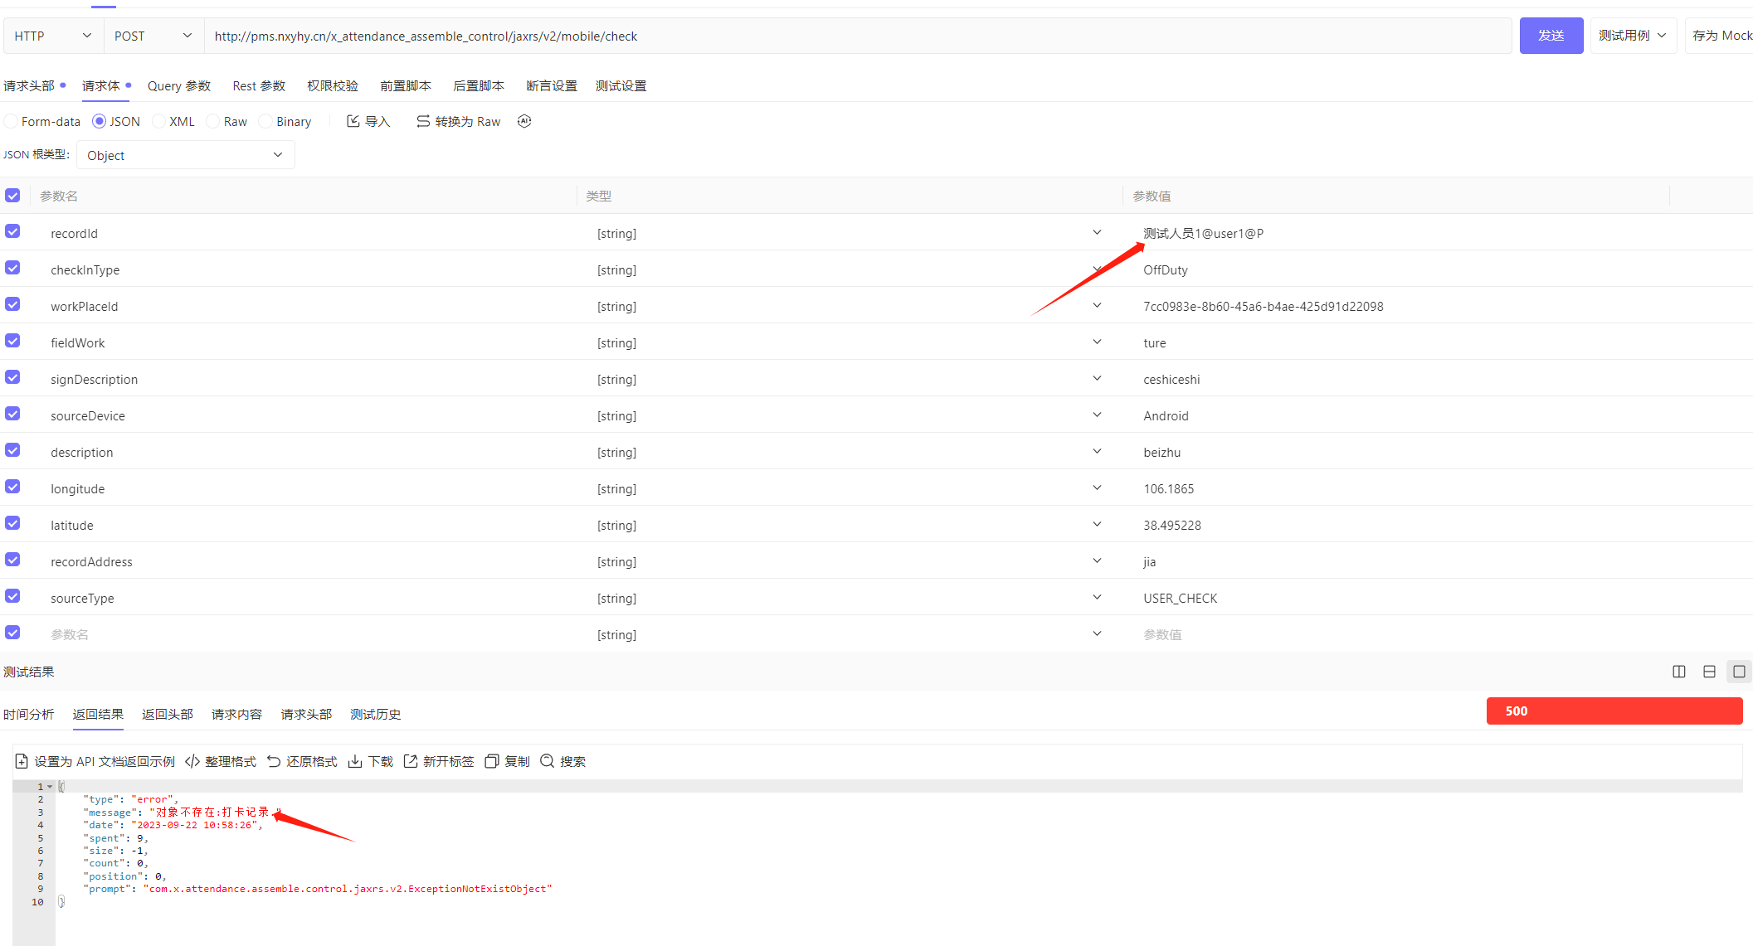The image size is (1753, 946).
Task: Click the import (导入) icon
Action: pyautogui.click(x=353, y=121)
